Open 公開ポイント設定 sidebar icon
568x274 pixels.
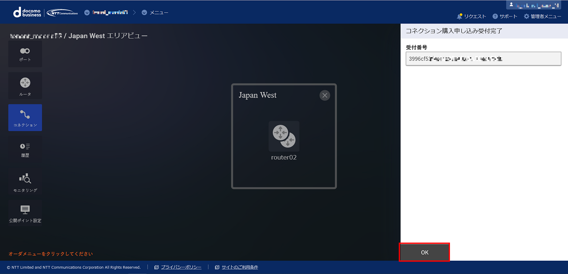(25, 213)
